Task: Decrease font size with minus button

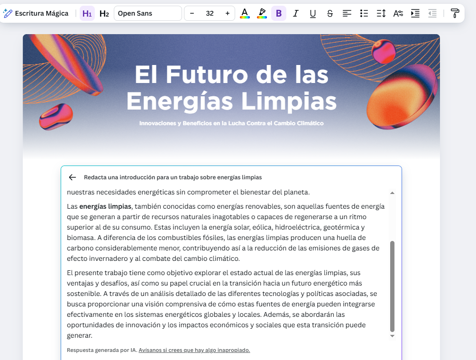Action: point(192,13)
